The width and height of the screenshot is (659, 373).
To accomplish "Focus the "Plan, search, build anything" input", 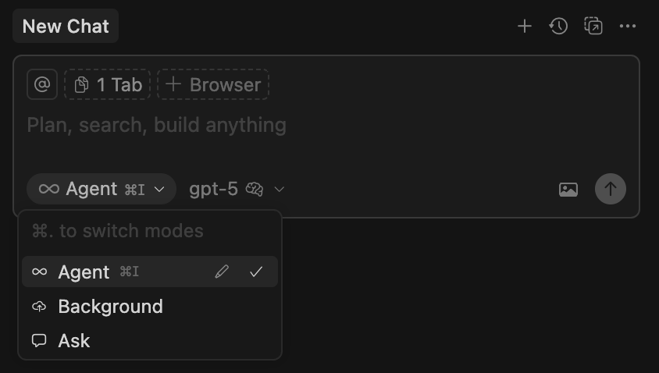I will coord(234,125).
